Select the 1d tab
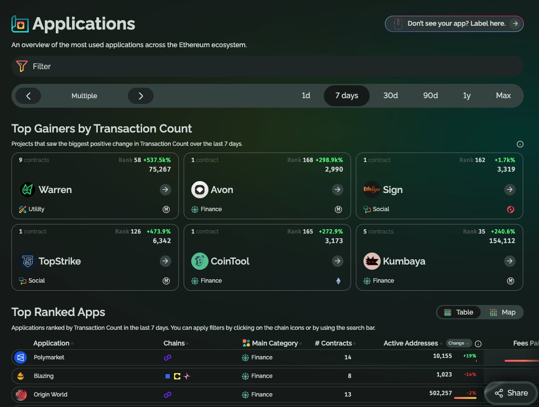This screenshot has width=539, height=407. tap(306, 95)
